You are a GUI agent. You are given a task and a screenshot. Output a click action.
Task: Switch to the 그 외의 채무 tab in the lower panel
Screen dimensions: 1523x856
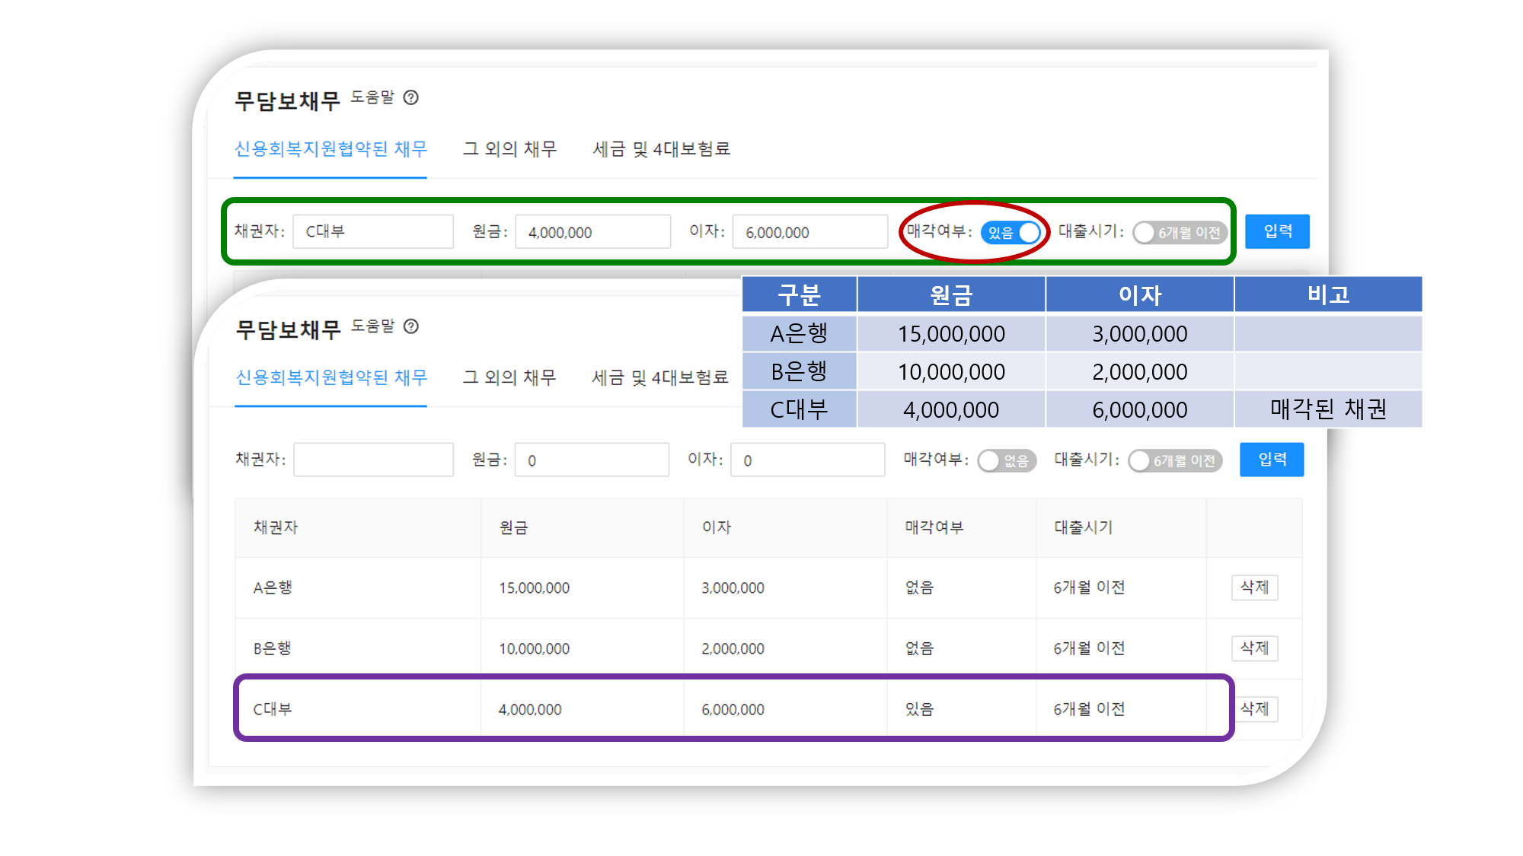[x=509, y=377]
